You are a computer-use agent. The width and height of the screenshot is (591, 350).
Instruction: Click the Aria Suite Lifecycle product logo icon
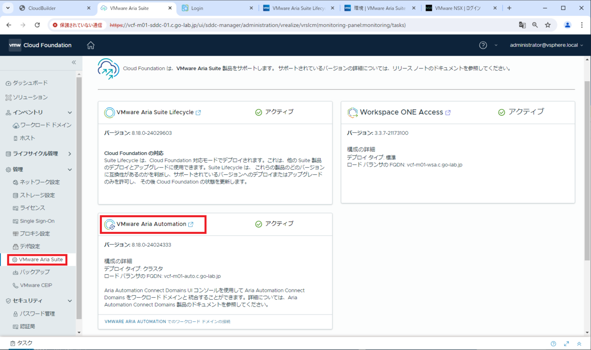coord(109,113)
